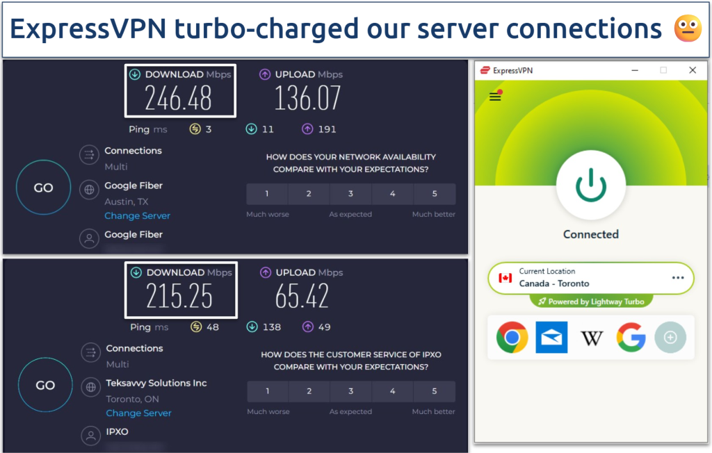Image resolution: width=712 pixels, height=453 pixels.
Task: Add a new shortcut with the plus icon
Action: pyautogui.click(x=670, y=337)
